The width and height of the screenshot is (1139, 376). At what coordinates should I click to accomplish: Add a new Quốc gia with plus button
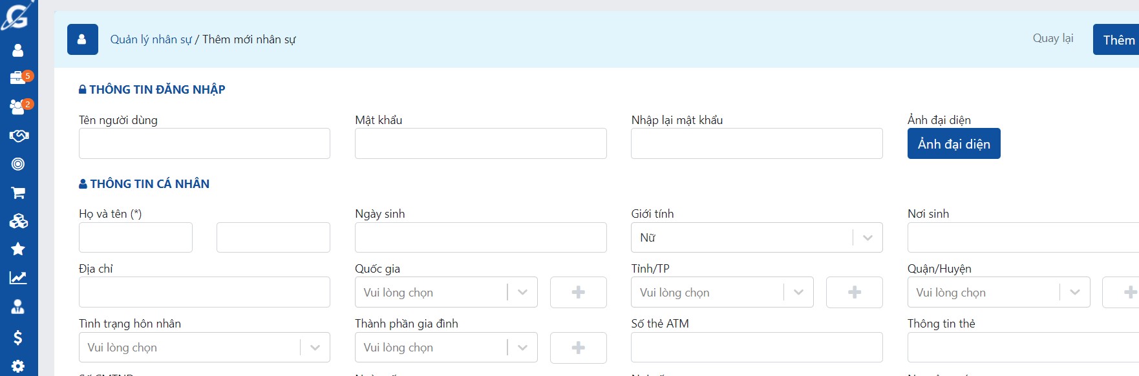coord(579,292)
